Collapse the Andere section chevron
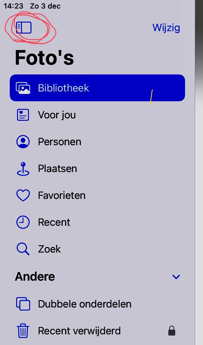203x345 pixels. pyautogui.click(x=176, y=277)
